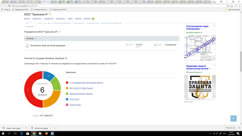Click the Показать все downloads button
This screenshot has height=136, width=242.
pyautogui.click(x=230, y=128)
